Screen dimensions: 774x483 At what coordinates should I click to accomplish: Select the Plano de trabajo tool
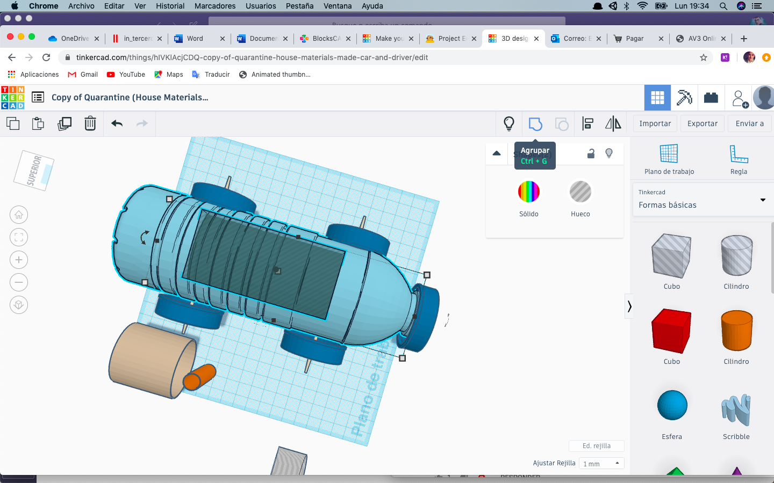tap(669, 159)
